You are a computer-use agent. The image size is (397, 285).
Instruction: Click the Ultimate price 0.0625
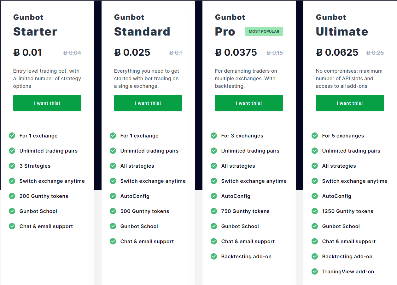point(337,53)
